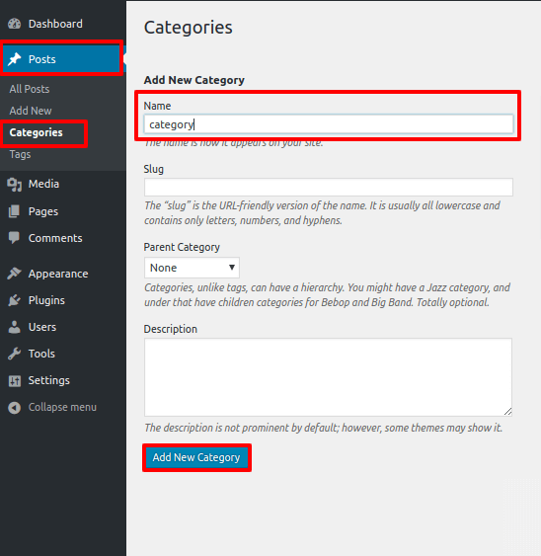Click the Pages icon in sidebar
Screen dimensions: 541x556
[x=14, y=211]
